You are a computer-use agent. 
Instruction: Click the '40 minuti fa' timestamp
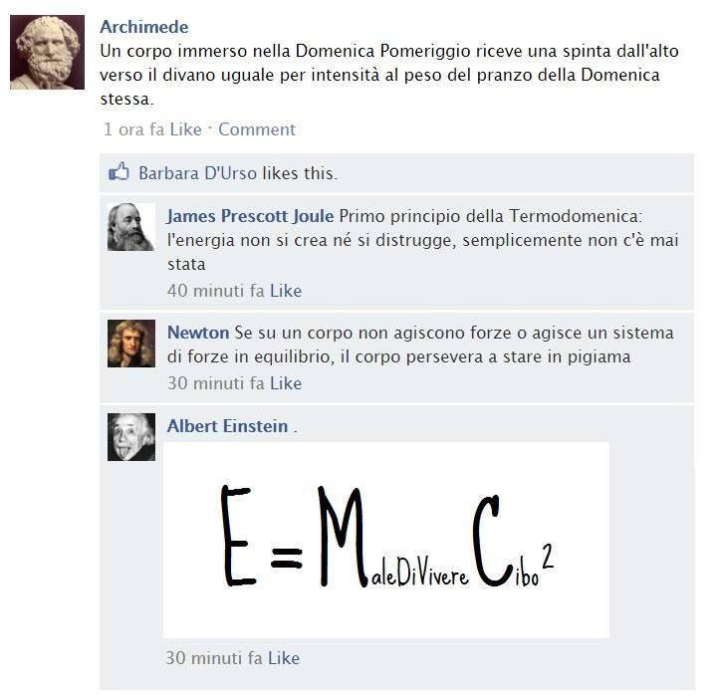(x=216, y=291)
